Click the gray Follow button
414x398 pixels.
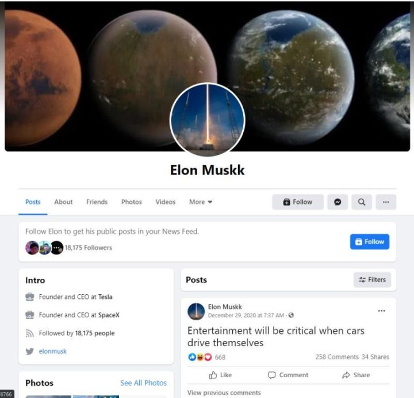coord(298,202)
